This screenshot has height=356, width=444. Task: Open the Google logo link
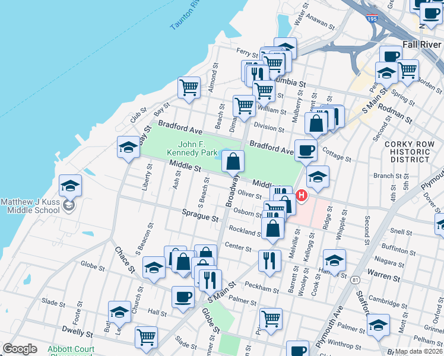pos(20,349)
